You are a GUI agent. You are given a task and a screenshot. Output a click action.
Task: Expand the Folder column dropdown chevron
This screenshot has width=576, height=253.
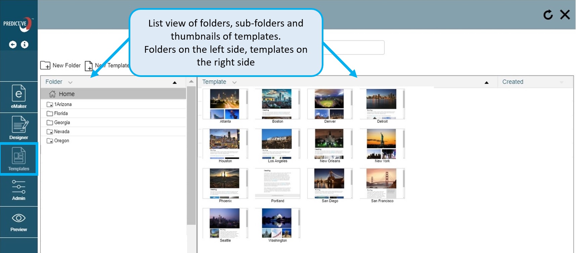coord(70,82)
